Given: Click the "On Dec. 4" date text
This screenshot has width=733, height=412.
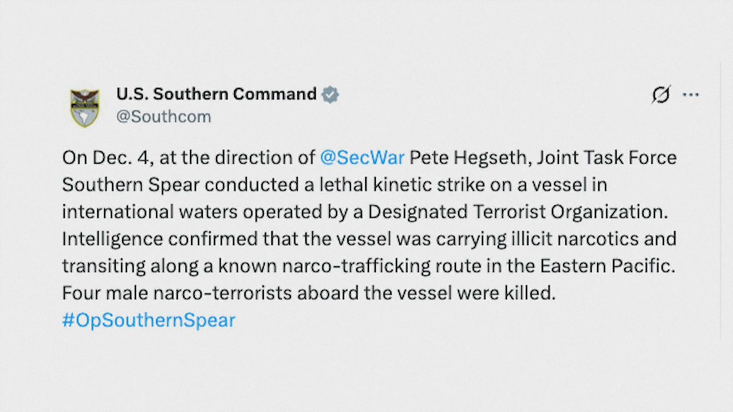Looking at the screenshot, I should click(x=106, y=158).
